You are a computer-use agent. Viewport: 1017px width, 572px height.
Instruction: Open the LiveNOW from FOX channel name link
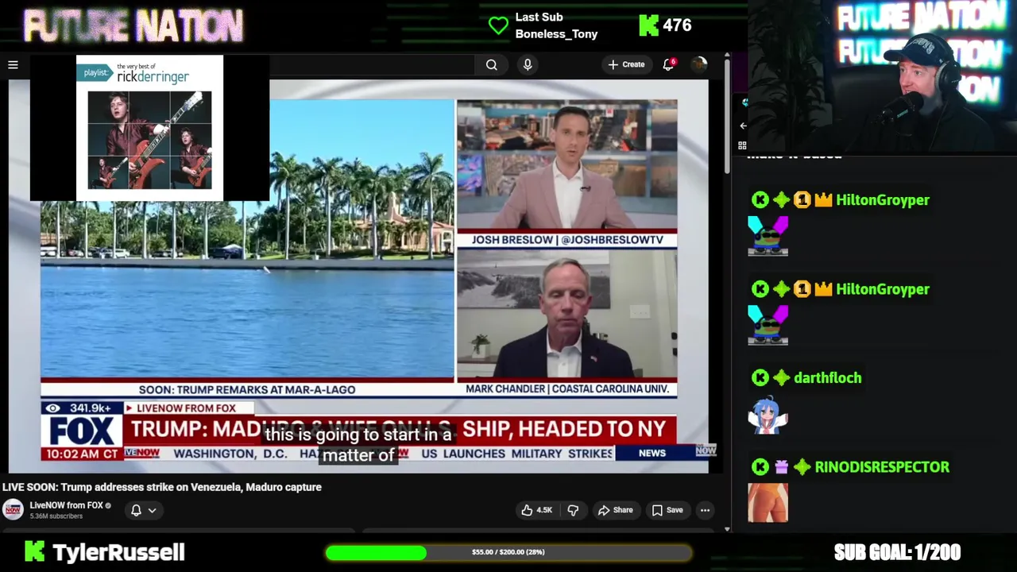pyautogui.click(x=67, y=505)
